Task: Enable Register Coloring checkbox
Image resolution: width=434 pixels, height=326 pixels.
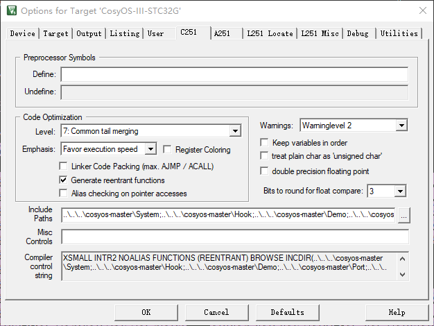Action: (x=167, y=149)
